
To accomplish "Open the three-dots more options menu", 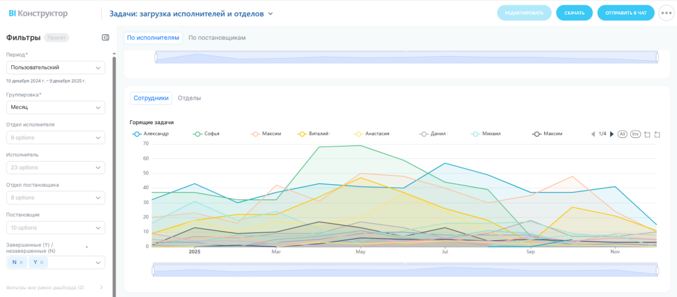I will 666,13.
